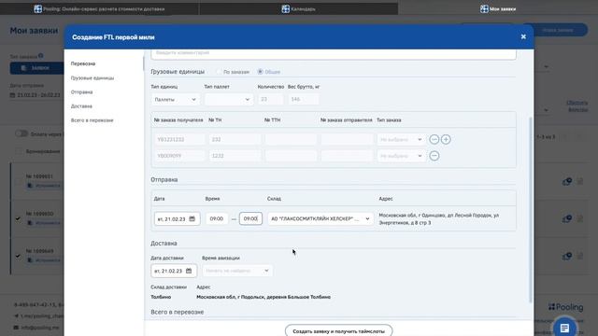
Task: Click the comment input field at the top of the dialog
Action: pos(334,53)
